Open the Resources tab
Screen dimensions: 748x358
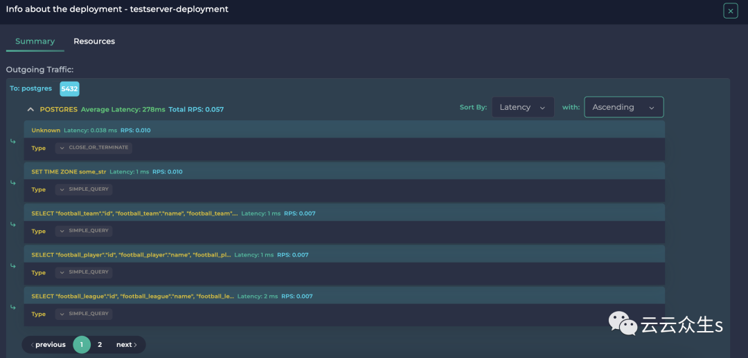coord(94,41)
